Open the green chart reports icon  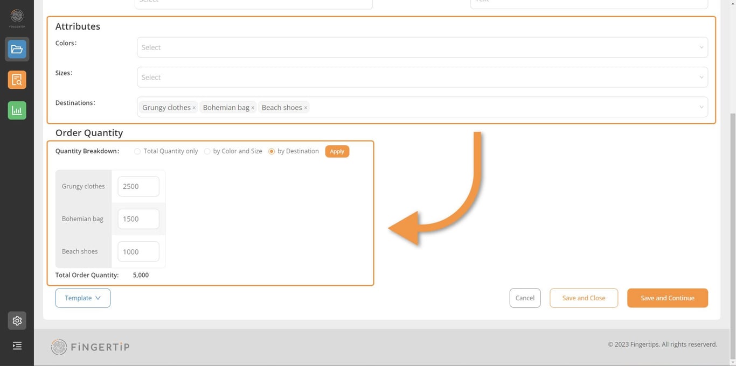click(17, 110)
